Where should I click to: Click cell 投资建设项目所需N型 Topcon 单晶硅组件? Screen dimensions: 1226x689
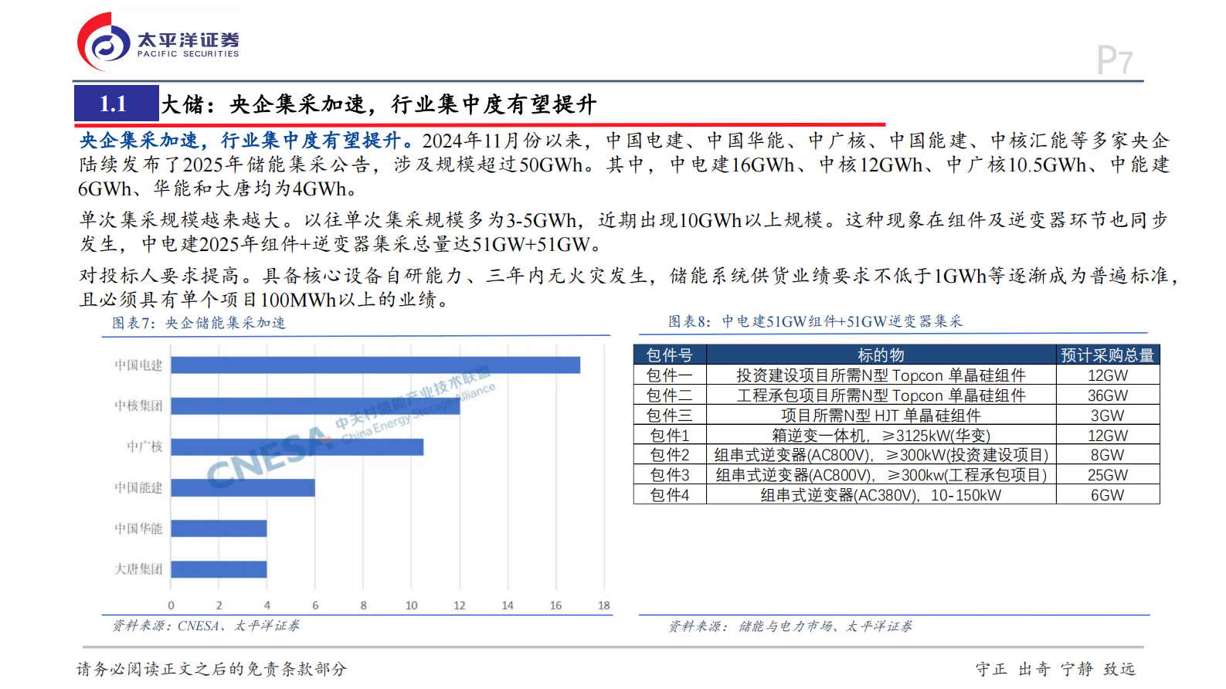pyautogui.click(x=881, y=375)
